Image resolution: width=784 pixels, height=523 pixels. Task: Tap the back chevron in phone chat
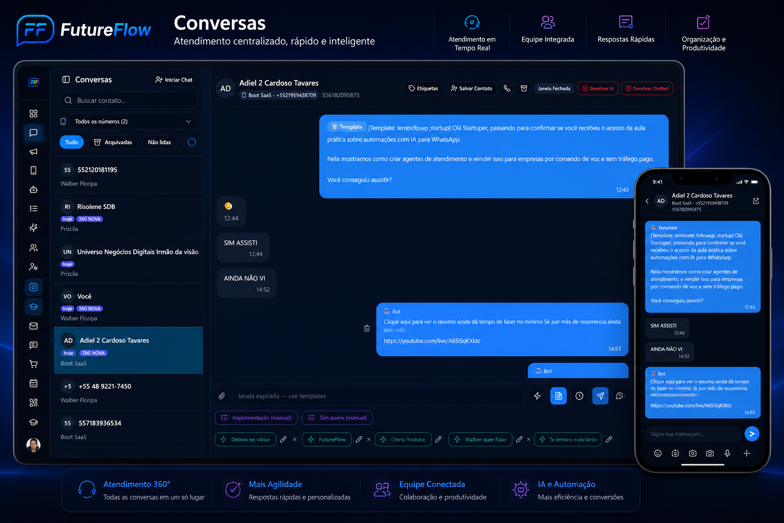coord(647,201)
